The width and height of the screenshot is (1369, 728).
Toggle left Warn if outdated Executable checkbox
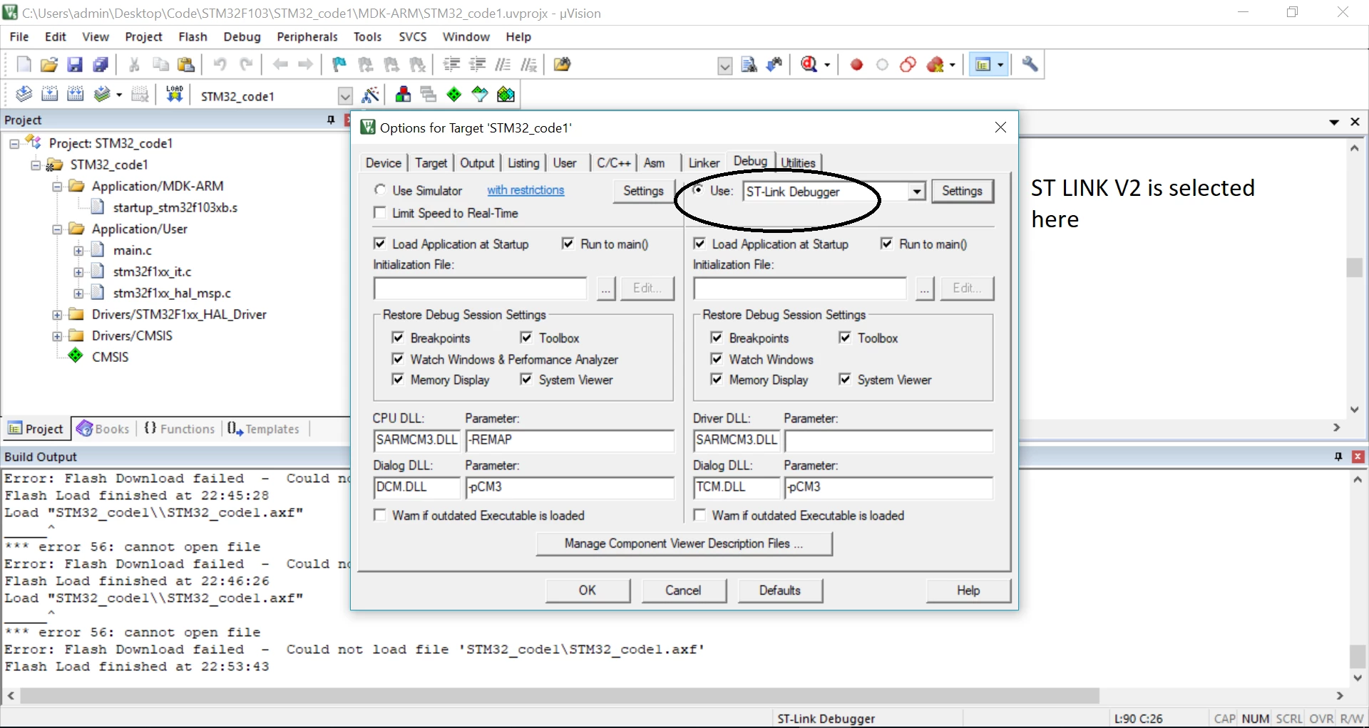coord(380,515)
